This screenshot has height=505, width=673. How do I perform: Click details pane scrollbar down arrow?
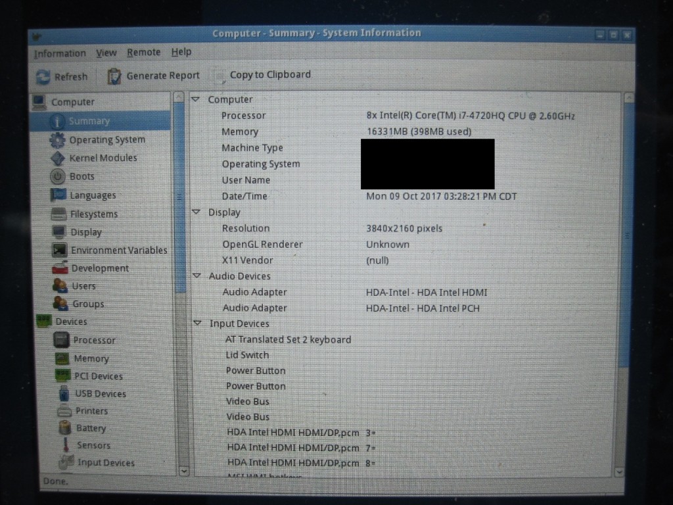point(619,471)
